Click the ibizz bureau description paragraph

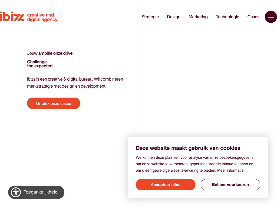click(75, 83)
